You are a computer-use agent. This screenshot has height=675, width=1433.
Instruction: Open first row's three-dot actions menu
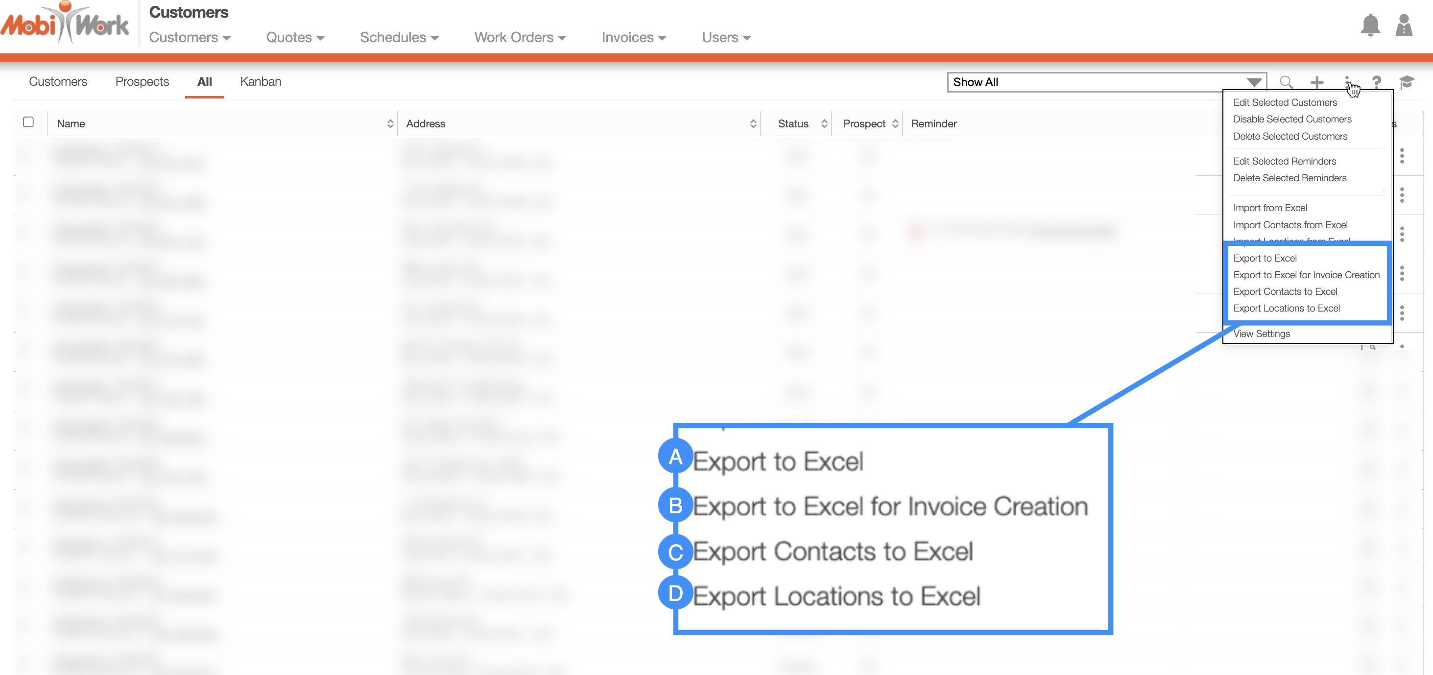click(x=1402, y=156)
